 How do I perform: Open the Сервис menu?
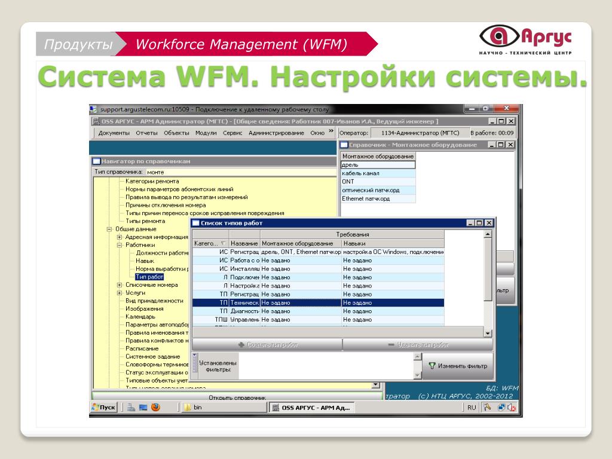[232, 133]
